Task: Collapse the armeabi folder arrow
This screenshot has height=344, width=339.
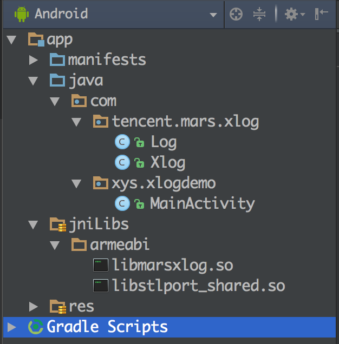Action: (55, 245)
